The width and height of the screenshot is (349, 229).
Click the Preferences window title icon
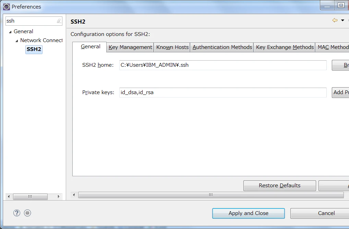[7, 7]
